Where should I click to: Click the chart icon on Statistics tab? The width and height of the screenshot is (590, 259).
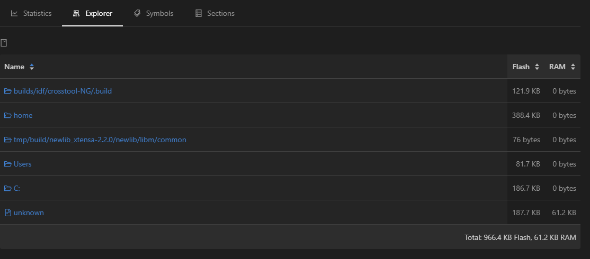[x=14, y=14]
